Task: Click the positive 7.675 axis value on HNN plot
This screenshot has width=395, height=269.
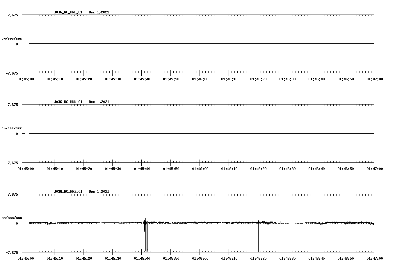Action: point(13,105)
